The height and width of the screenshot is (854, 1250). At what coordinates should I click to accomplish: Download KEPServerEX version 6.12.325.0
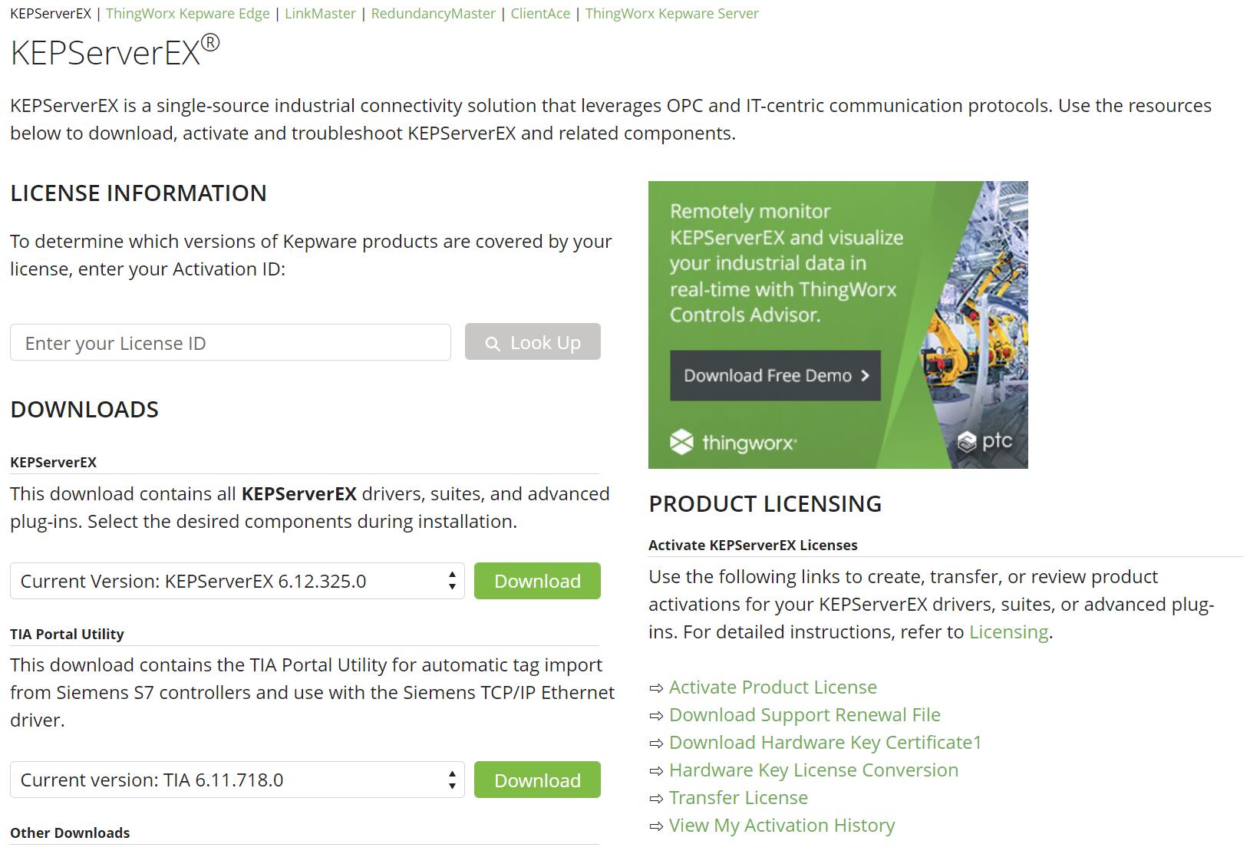536,581
